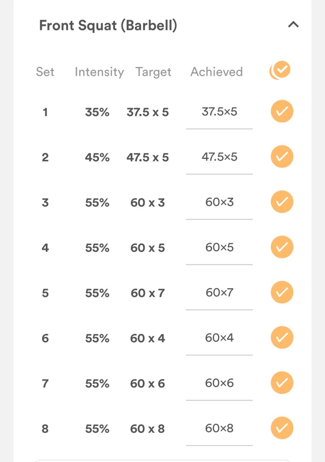Uncheck set 1 completion checkmark

(282, 112)
